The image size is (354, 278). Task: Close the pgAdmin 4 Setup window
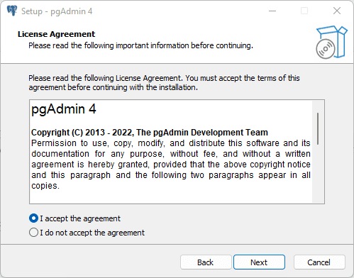pos(337,11)
